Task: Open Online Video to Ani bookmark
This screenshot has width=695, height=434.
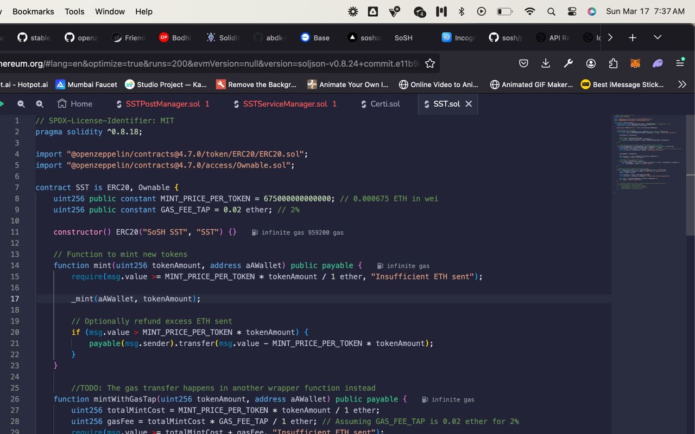Action: (x=438, y=85)
